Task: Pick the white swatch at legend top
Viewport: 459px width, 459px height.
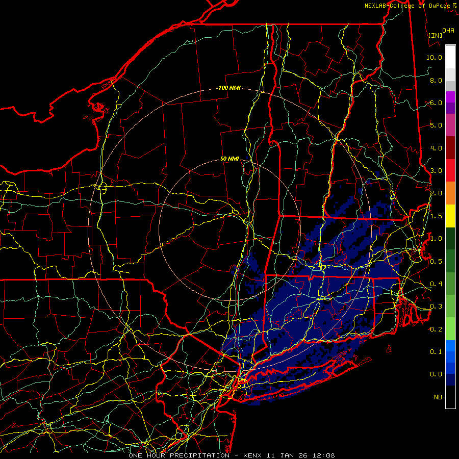Action: pos(450,57)
